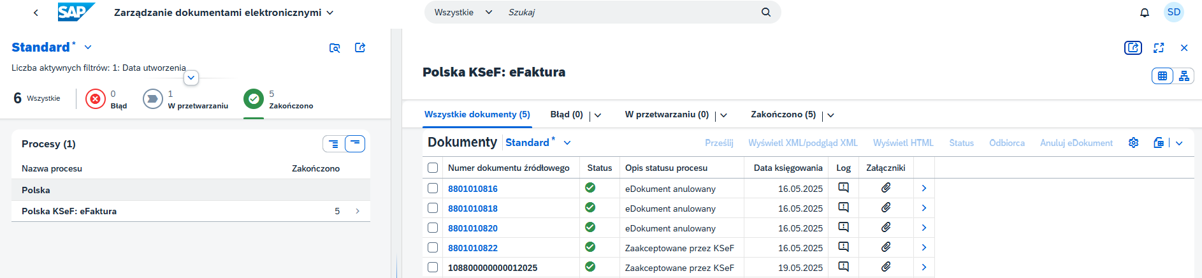Check the row for document 8801010822
The image size is (1202, 278).
(x=433, y=247)
